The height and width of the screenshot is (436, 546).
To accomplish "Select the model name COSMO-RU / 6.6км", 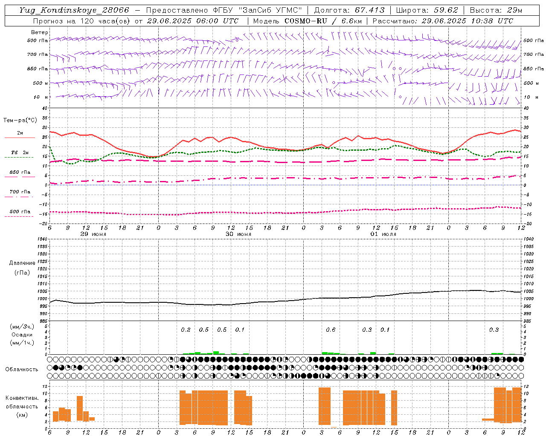I will tap(324, 21).
